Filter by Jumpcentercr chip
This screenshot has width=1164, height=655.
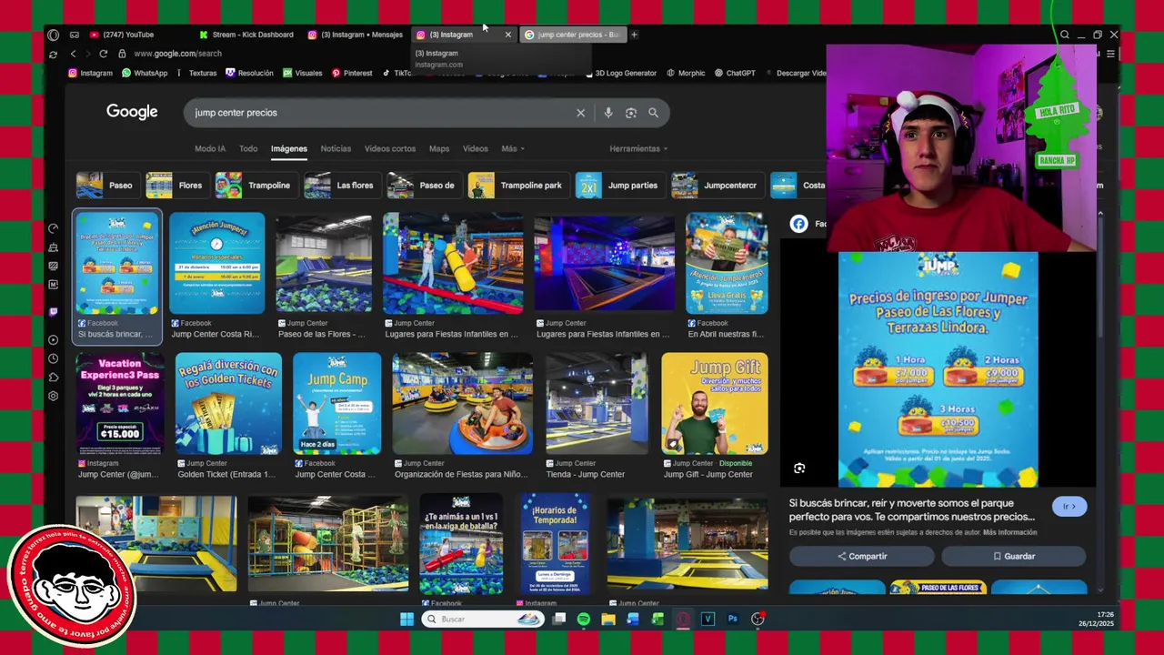point(717,185)
